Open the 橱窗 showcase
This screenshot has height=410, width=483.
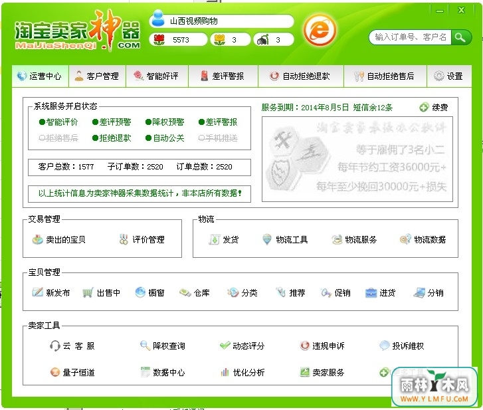point(149,292)
